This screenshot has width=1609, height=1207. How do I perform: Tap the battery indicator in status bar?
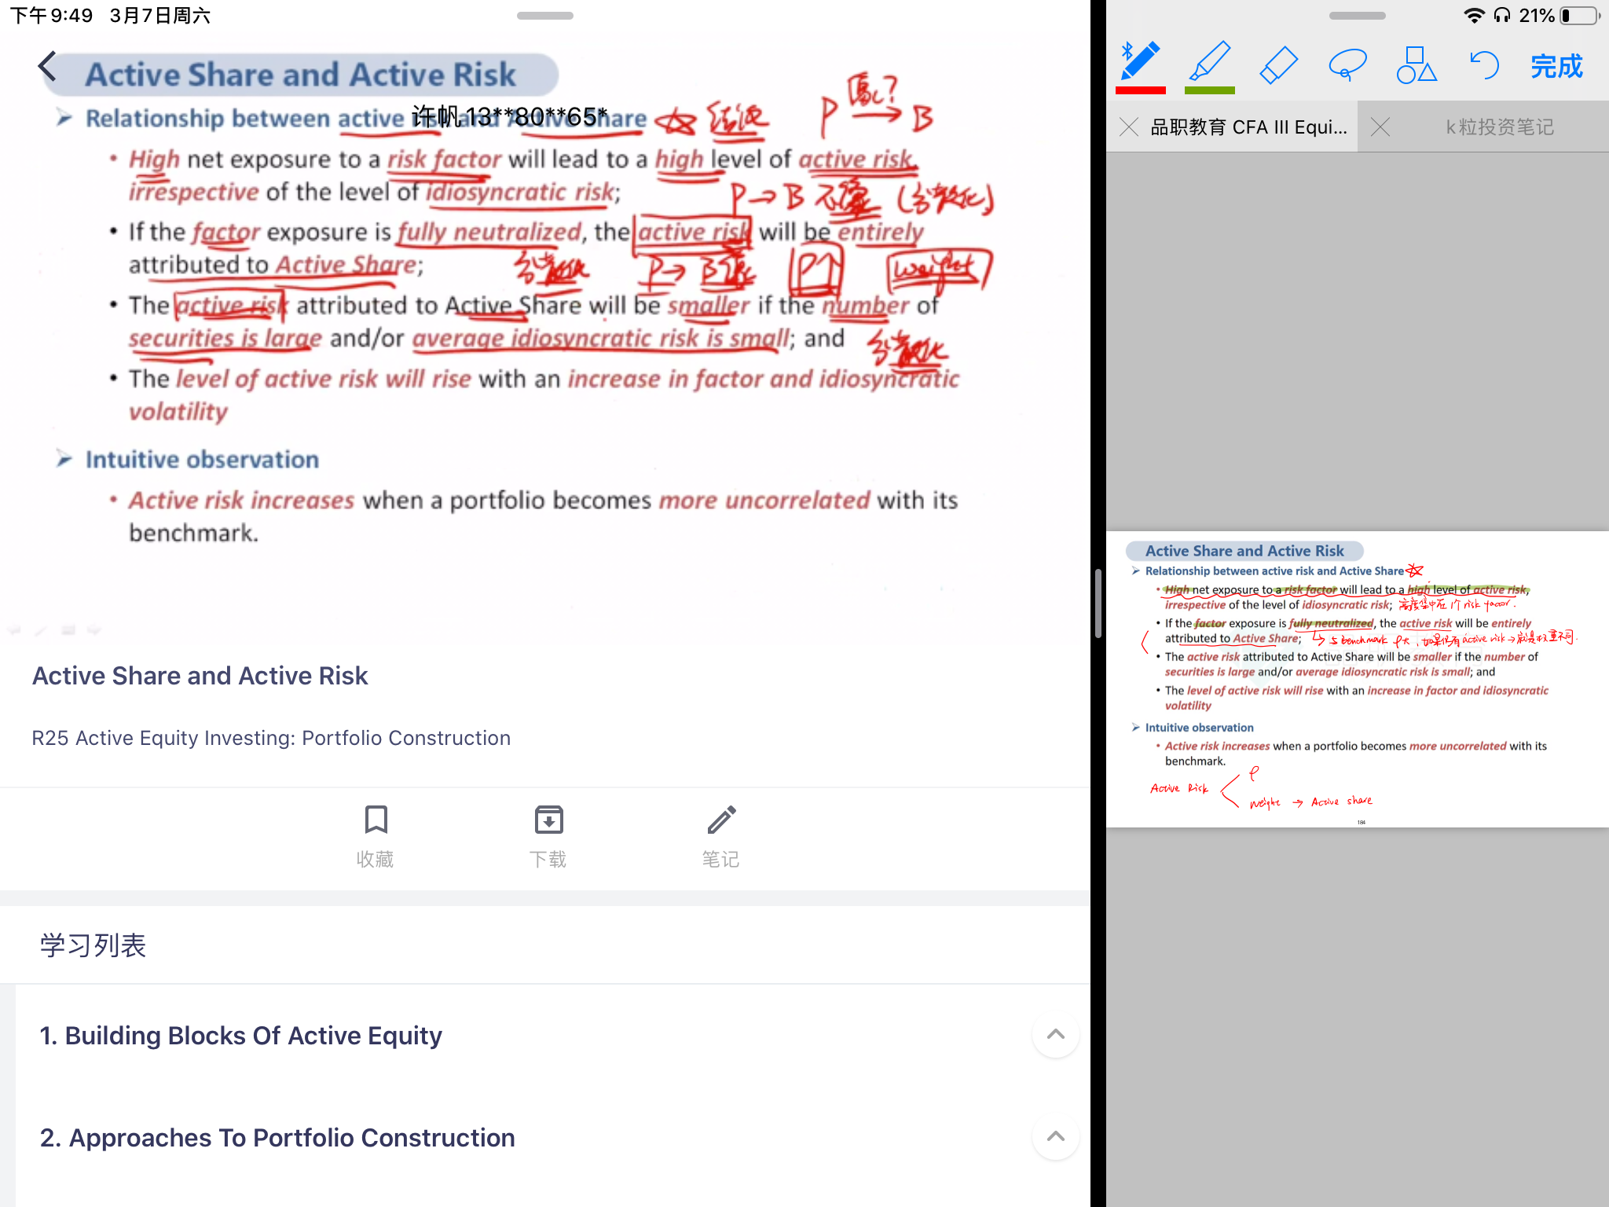(1580, 16)
